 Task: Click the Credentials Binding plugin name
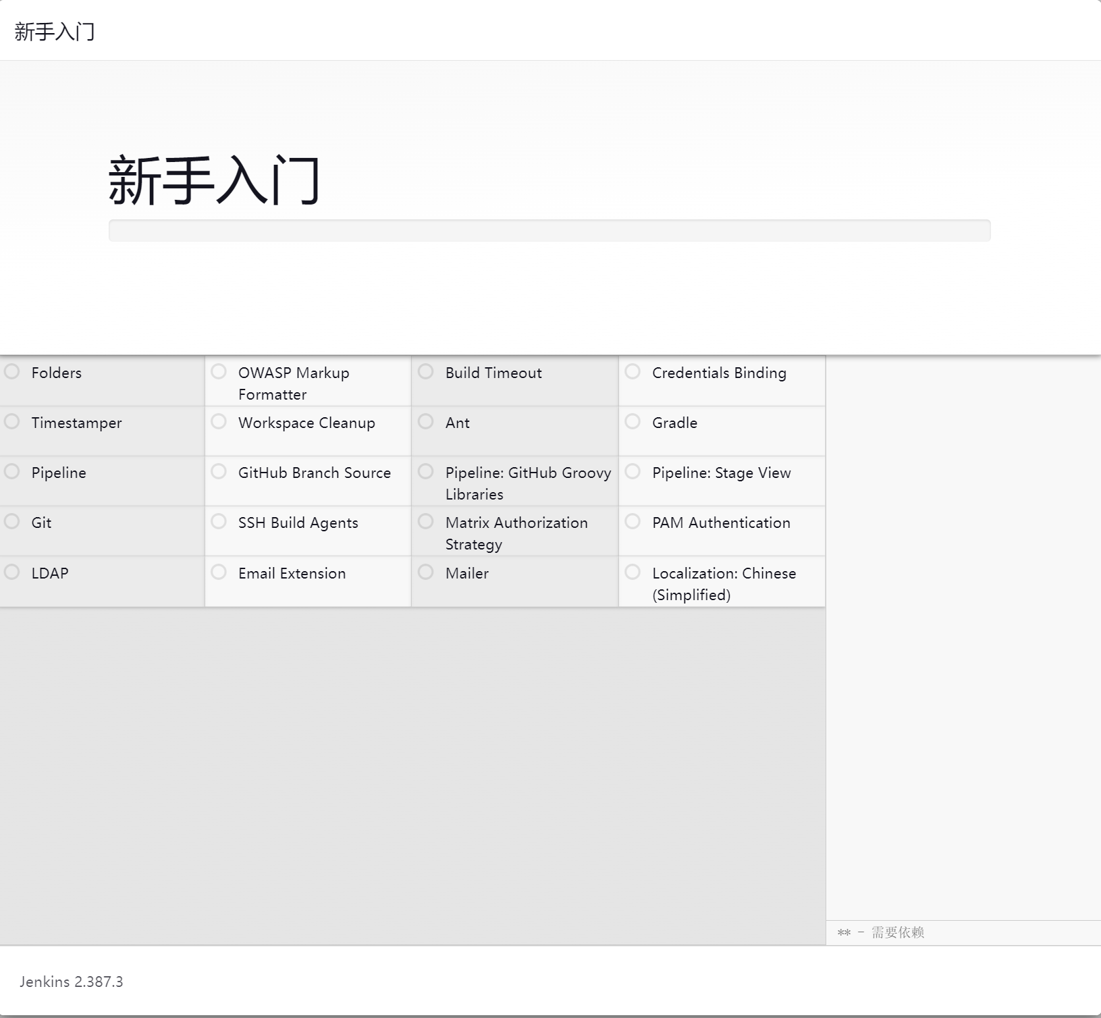tap(720, 373)
